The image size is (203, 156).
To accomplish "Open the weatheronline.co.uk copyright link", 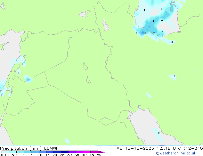I will coord(176,153).
